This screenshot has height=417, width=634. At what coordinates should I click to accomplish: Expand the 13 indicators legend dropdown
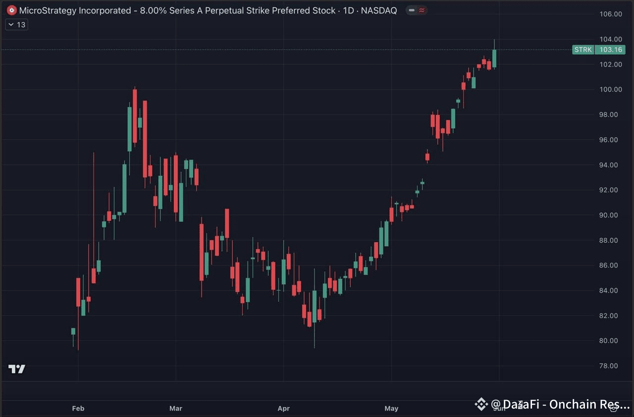pyautogui.click(x=16, y=24)
